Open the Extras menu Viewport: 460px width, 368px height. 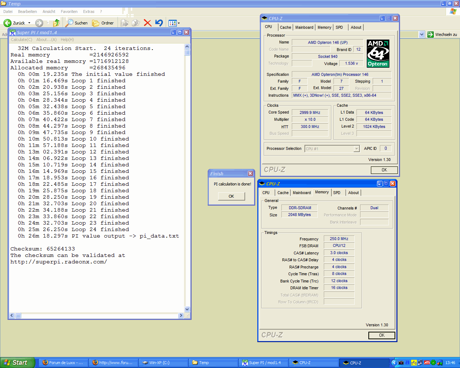click(x=89, y=11)
